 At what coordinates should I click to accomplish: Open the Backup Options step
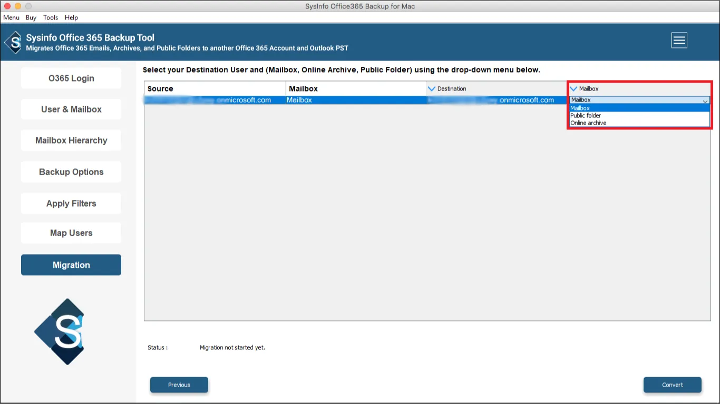(x=71, y=172)
